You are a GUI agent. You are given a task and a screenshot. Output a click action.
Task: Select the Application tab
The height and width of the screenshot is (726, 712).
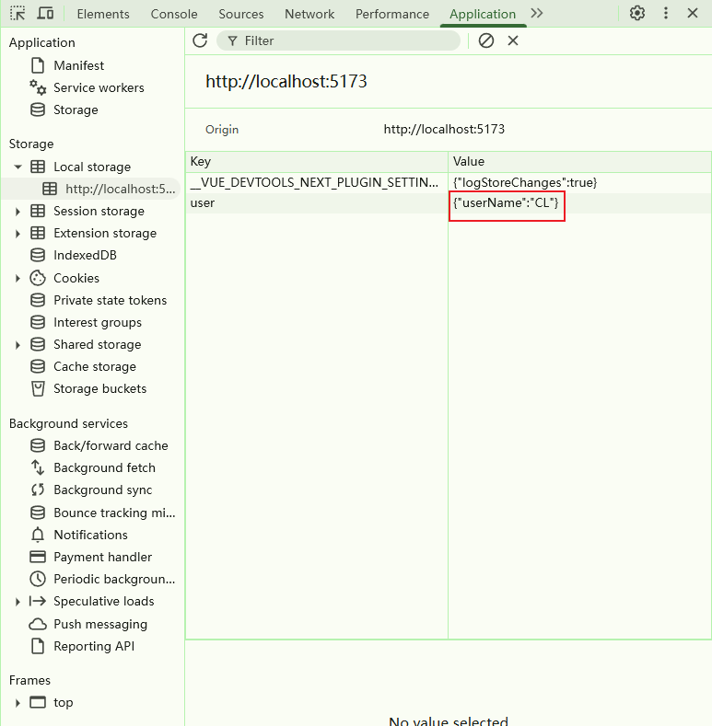click(483, 14)
